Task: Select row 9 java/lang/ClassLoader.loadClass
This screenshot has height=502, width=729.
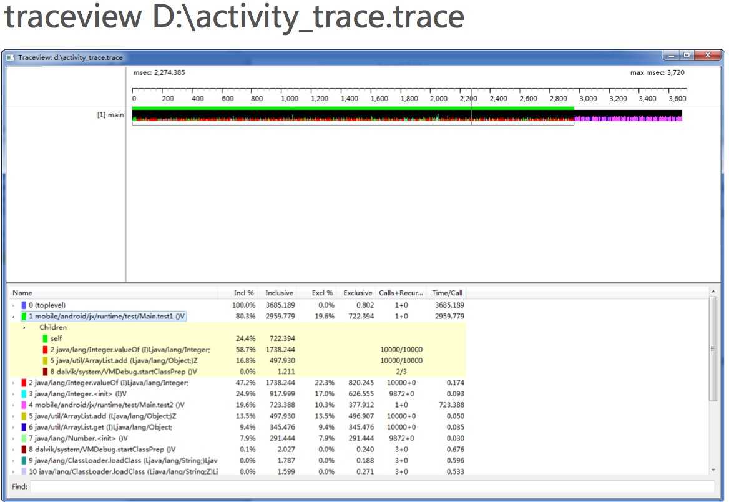Action: 237,461
